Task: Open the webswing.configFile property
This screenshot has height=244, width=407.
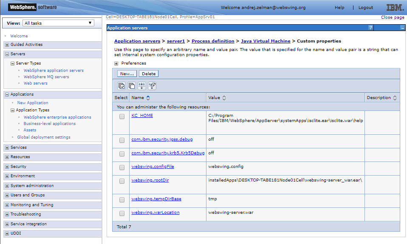Action: [x=153, y=167]
